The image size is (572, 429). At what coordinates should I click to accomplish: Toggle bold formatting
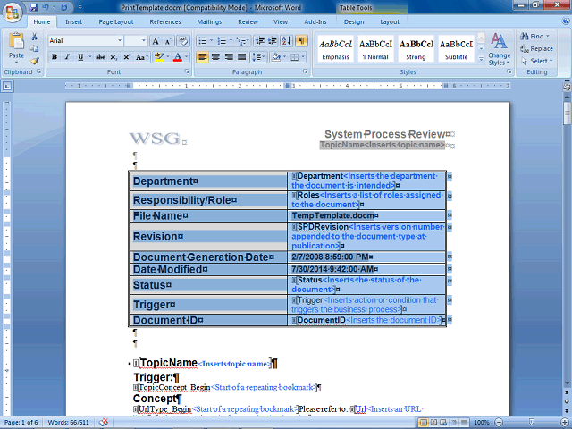click(x=55, y=57)
